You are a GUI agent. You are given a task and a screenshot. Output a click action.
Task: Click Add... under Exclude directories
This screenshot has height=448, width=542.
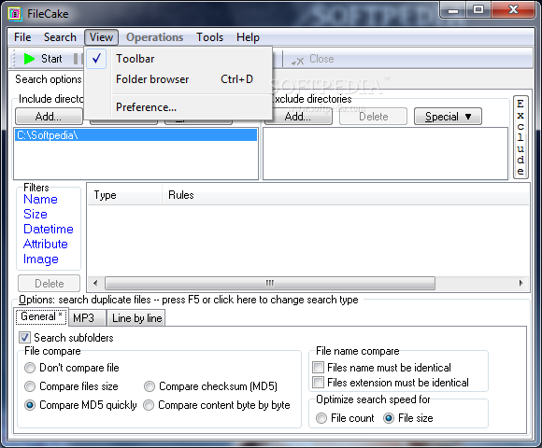click(298, 117)
